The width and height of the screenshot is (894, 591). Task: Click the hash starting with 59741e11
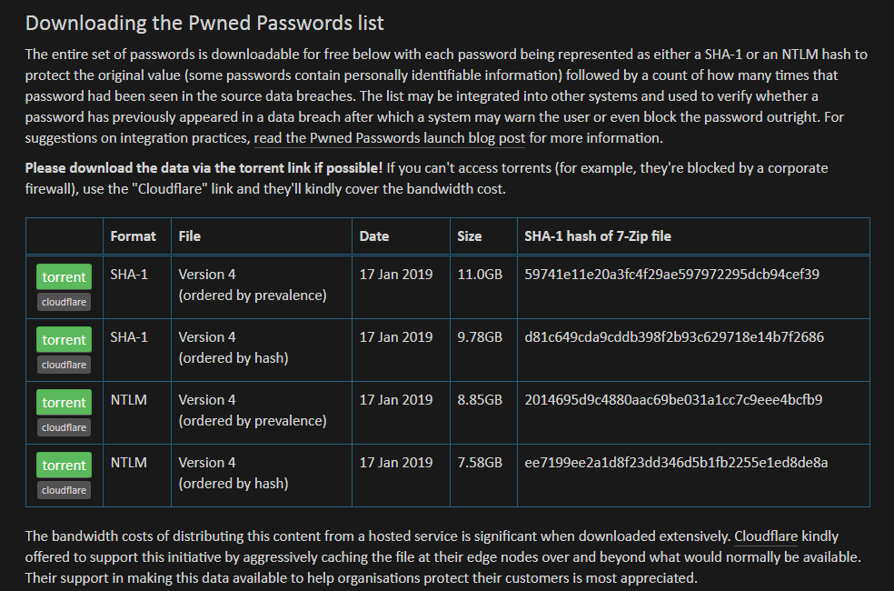(x=671, y=275)
